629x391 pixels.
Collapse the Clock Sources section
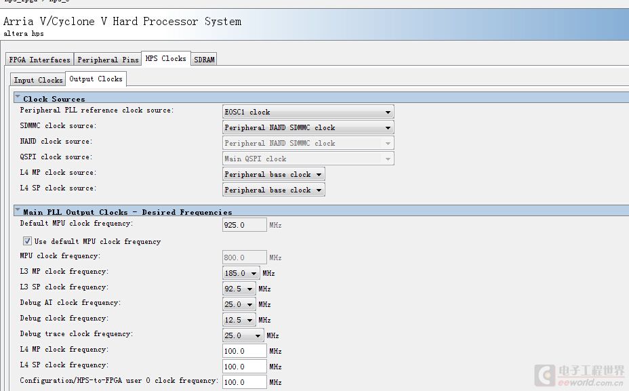(x=17, y=97)
